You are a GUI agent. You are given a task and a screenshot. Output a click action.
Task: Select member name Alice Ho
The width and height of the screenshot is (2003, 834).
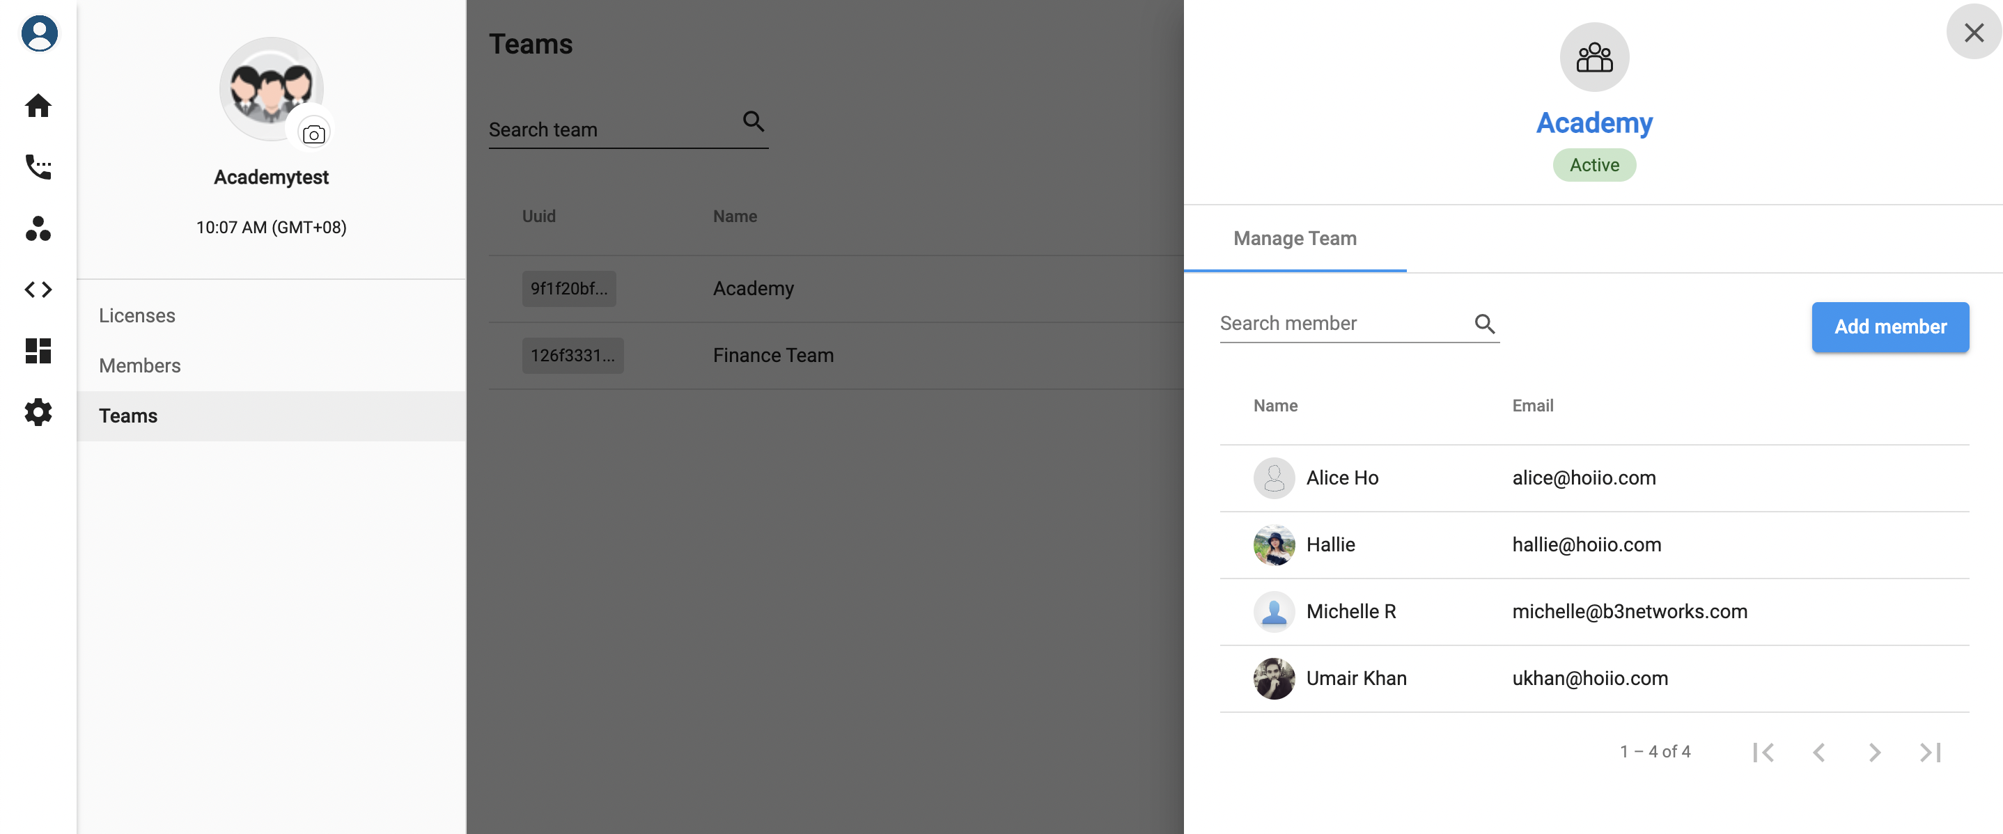click(x=1342, y=478)
